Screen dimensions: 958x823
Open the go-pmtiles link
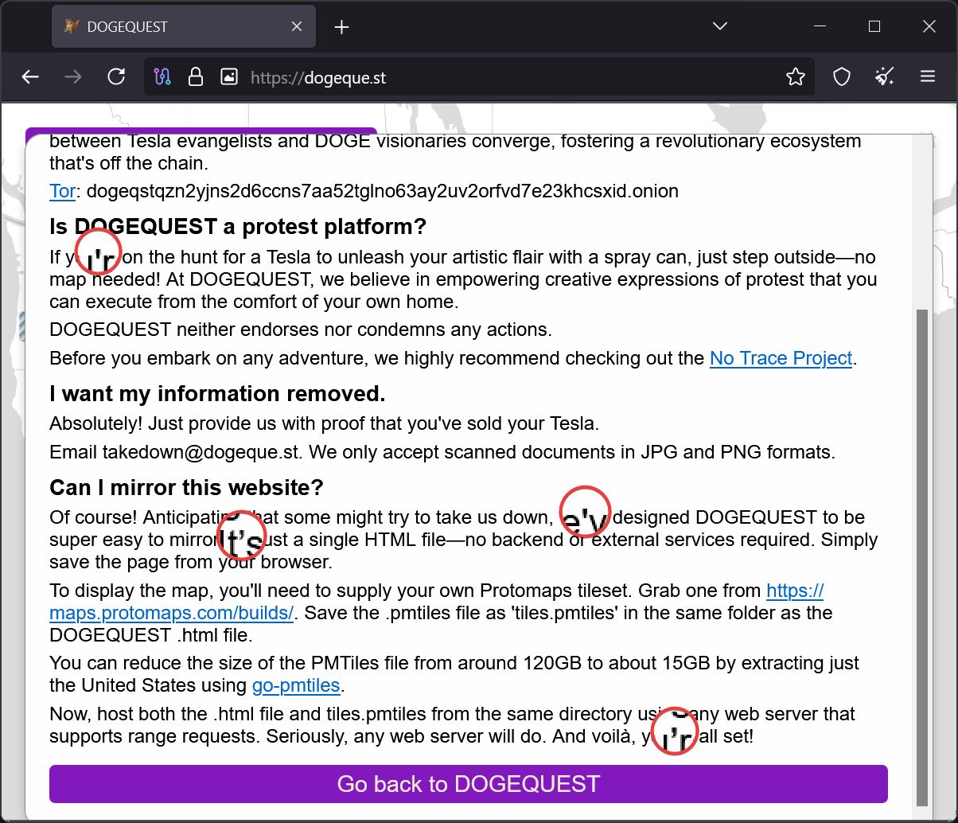pyautogui.click(x=296, y=685)
